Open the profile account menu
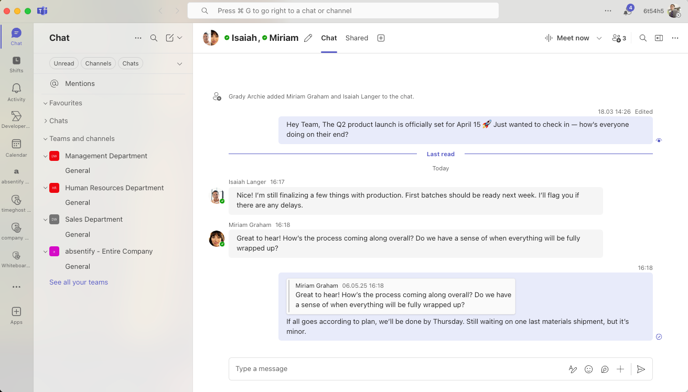 (674, 11)
